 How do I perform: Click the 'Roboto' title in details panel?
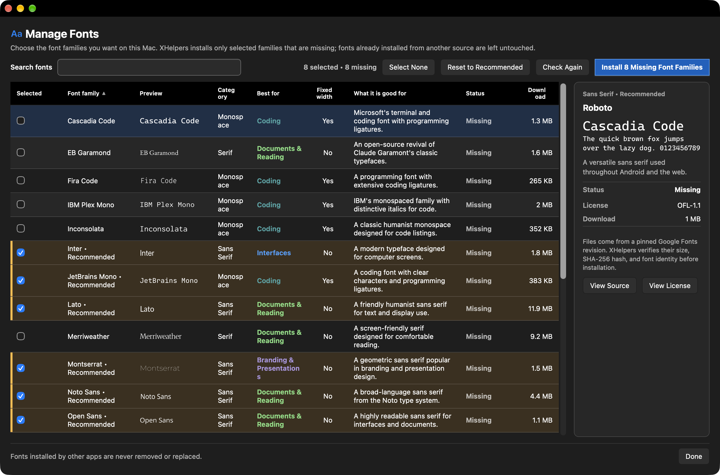(597, 108)
